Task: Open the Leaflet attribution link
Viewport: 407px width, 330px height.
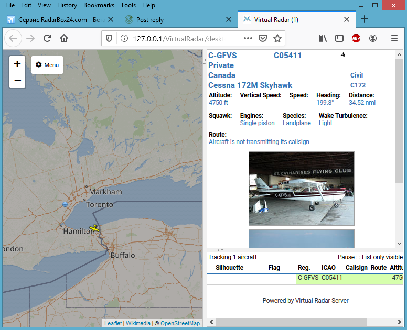Action: 113,323
